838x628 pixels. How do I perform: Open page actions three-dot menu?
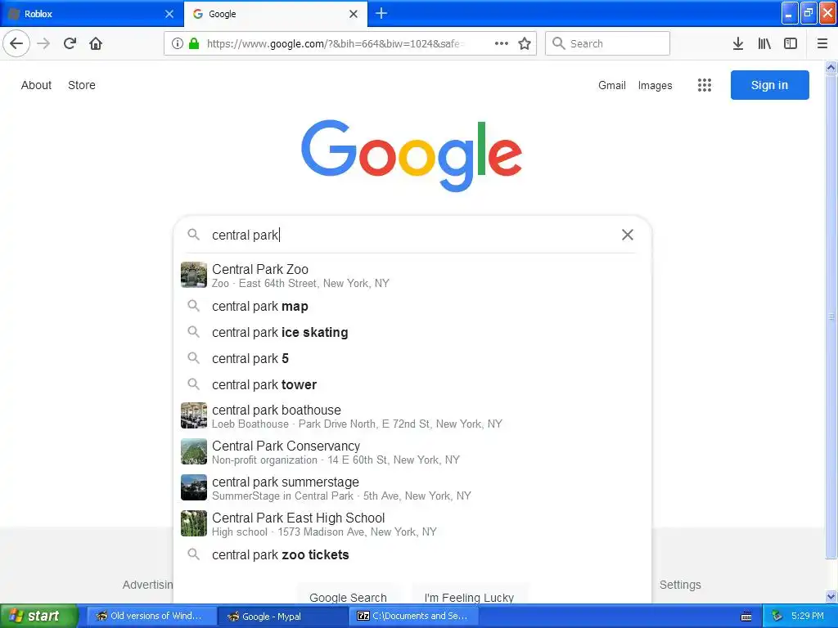[x=502, y=43]
